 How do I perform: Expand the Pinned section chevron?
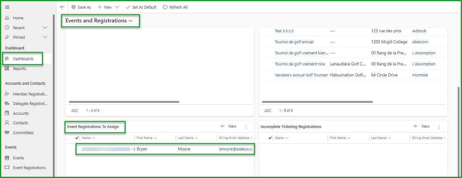point(45,37)
